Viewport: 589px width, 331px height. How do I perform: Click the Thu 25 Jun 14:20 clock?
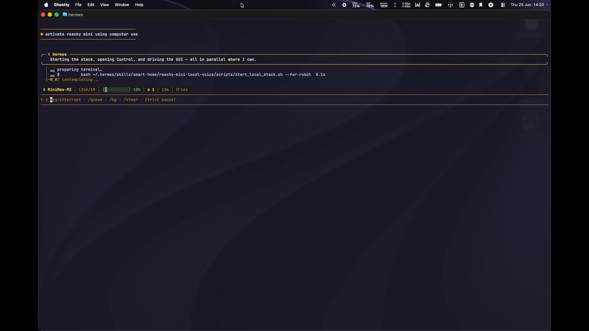click(527, 5)
